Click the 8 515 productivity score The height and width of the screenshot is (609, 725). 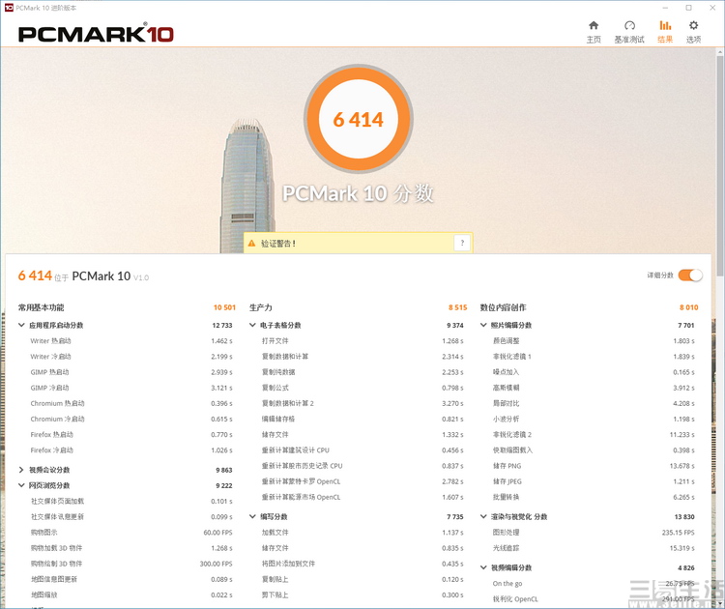point(458,307)
